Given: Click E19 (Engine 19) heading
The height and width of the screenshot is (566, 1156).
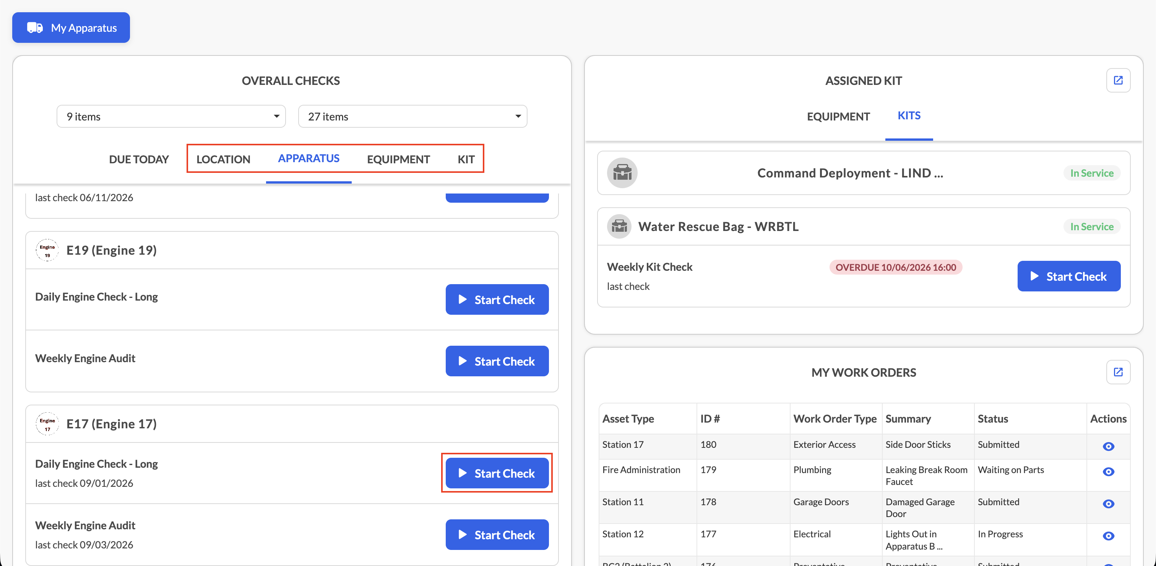Looking at the screenshot, I should pos(112,250).
